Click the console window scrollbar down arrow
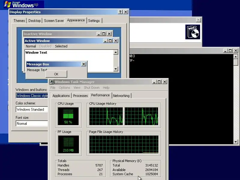 coord(236,142)
